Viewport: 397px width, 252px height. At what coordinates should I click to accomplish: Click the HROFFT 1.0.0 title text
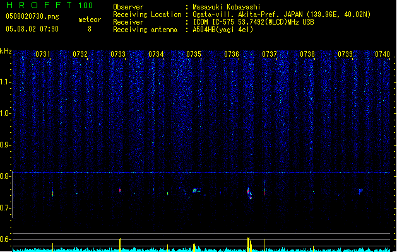coord(50,5)
